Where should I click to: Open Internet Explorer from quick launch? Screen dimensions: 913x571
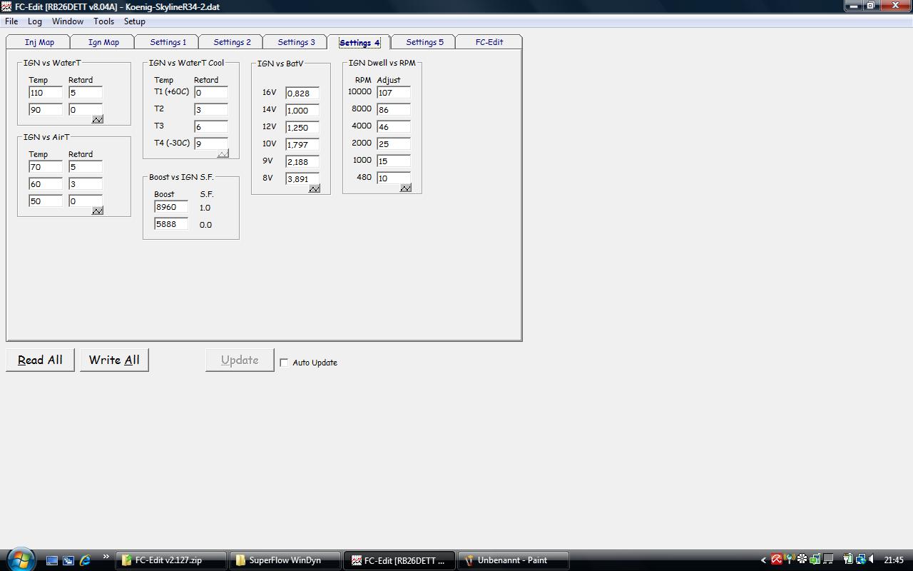[x=85, y=560]
